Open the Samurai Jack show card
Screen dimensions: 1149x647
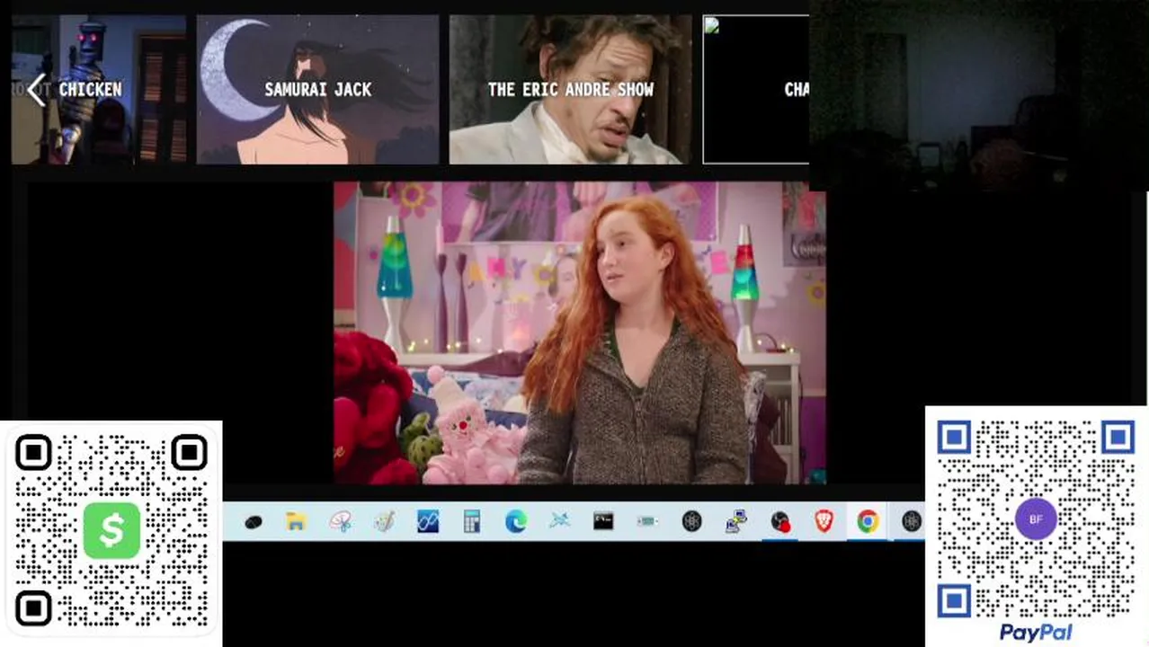tap(317, 90)
